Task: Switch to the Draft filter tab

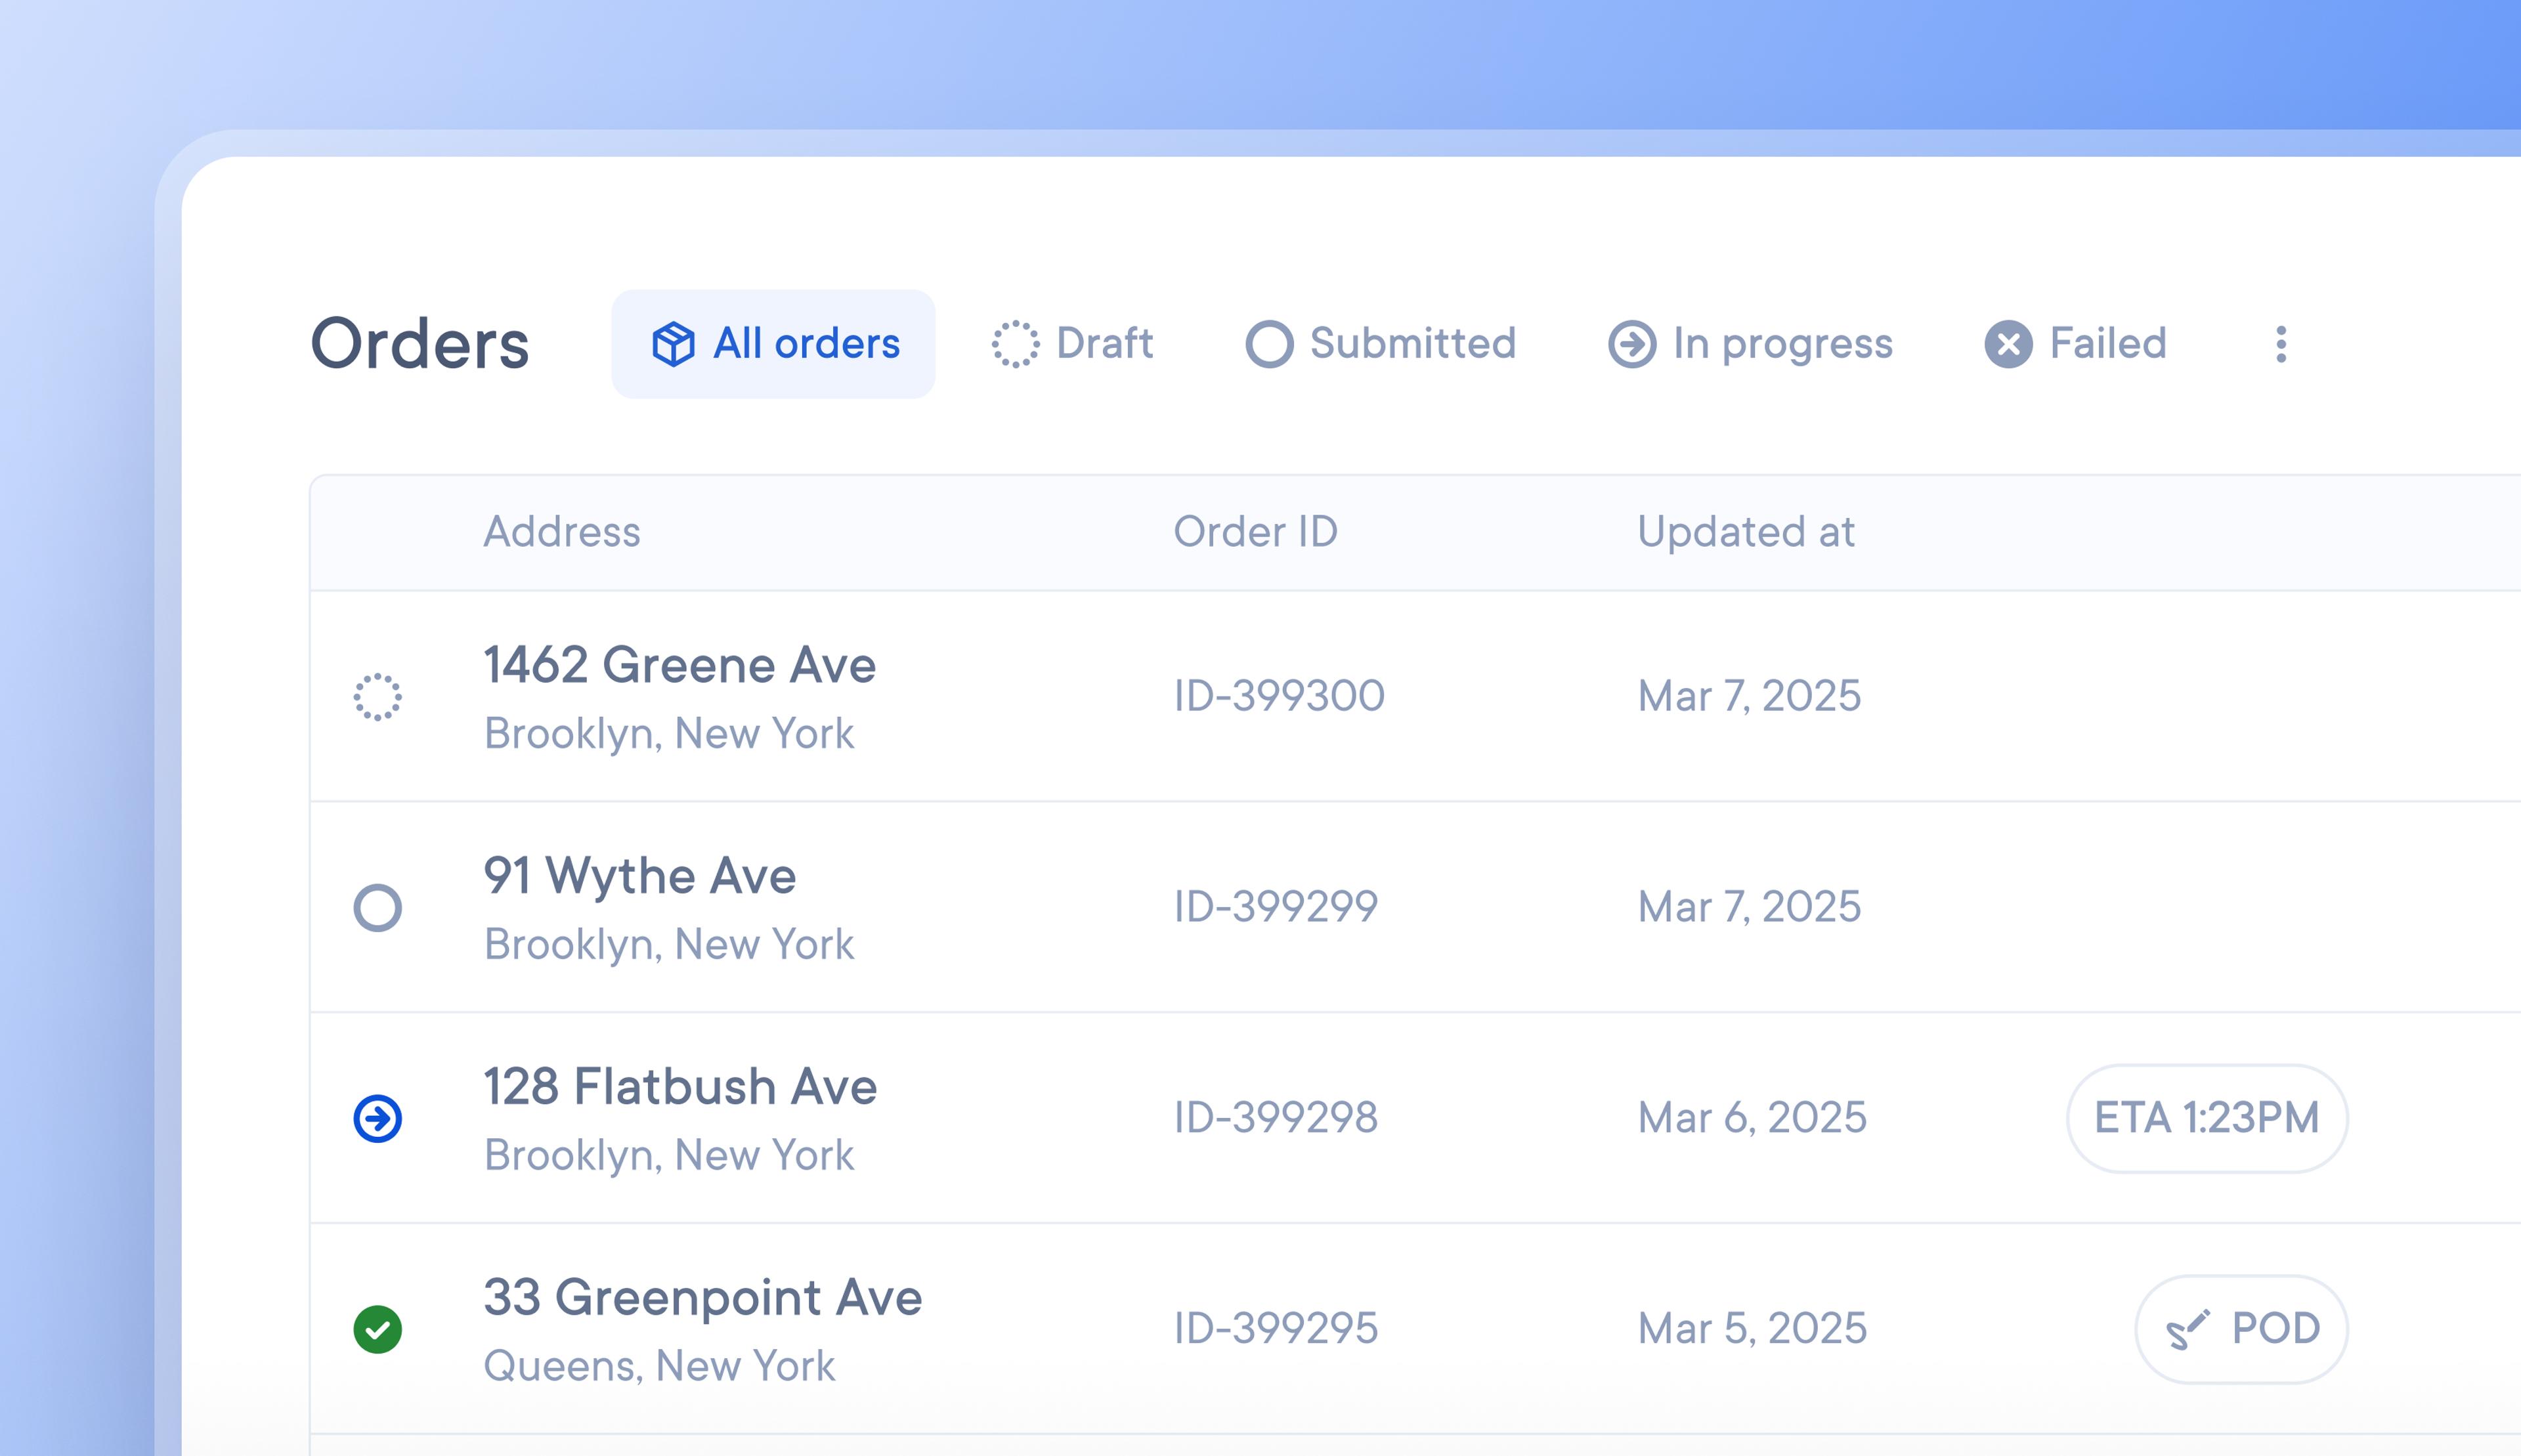Action: pyautogui.click(x=1073, y=344)
